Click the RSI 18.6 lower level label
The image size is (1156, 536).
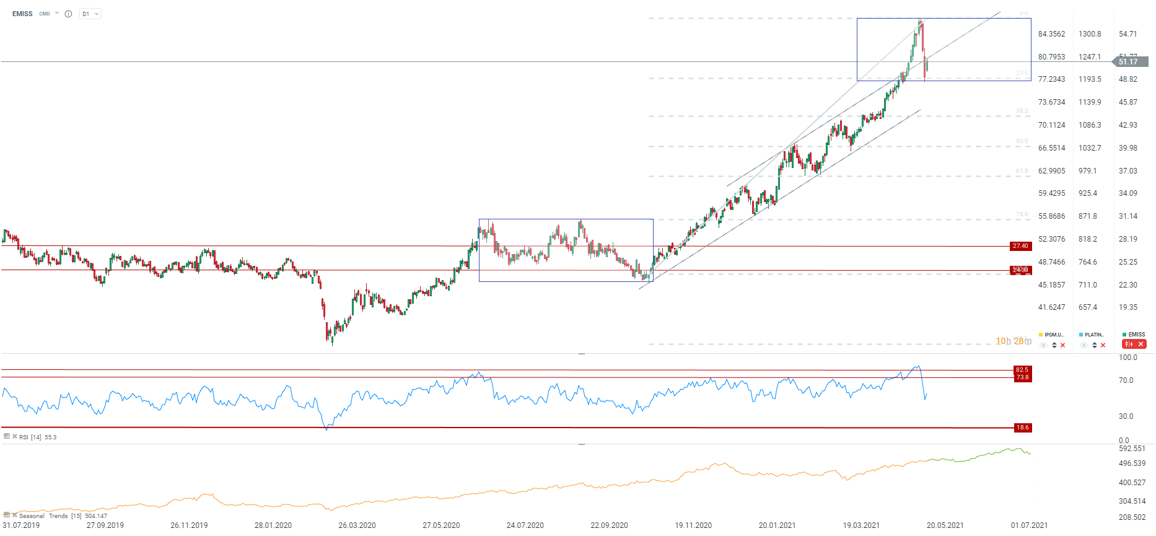pyautogui.click(x=1022, y=428)
